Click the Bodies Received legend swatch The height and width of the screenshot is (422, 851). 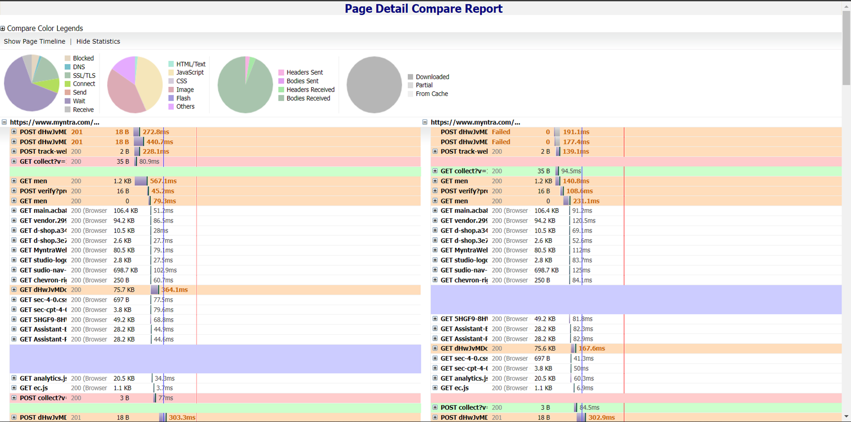(x=281, y=98)
